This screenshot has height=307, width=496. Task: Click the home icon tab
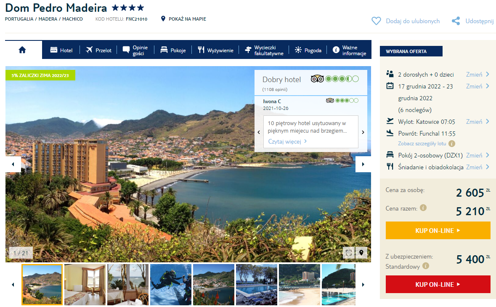pos(23,50)
